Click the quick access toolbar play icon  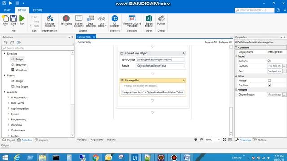(11, 3)
